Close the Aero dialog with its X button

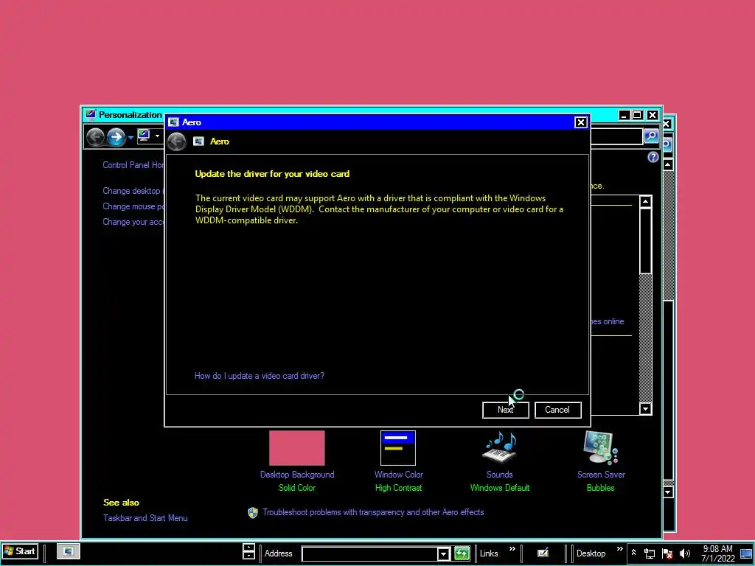tap(581, 122)
